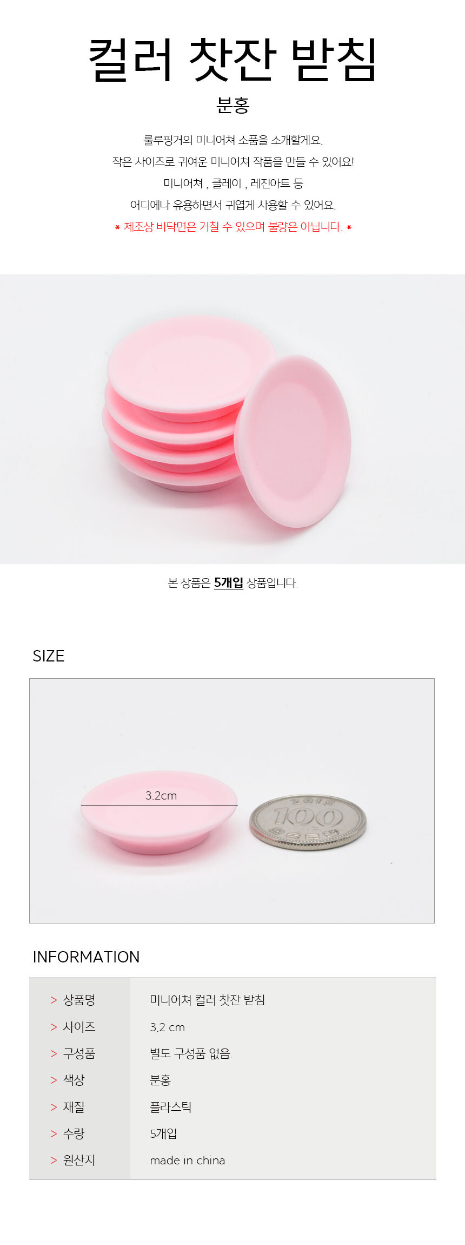Click the product name 미니어쳐 컬러 찻잔 받침
The image size is (465, 1245).
tap(208, 1000)
